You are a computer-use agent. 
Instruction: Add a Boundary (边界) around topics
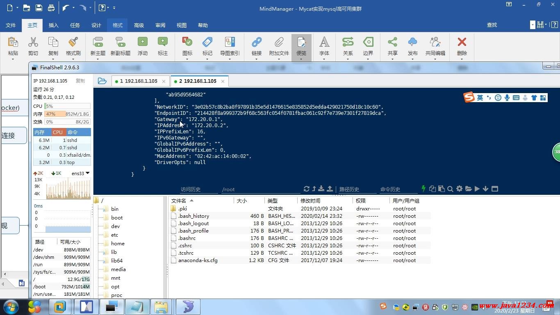(x=368, y=42)
